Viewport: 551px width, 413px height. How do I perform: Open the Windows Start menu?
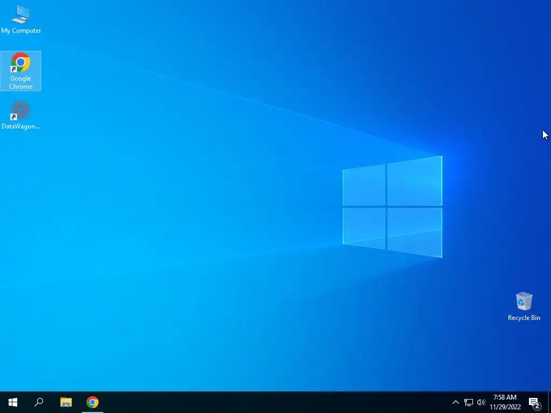coord(13,402)
